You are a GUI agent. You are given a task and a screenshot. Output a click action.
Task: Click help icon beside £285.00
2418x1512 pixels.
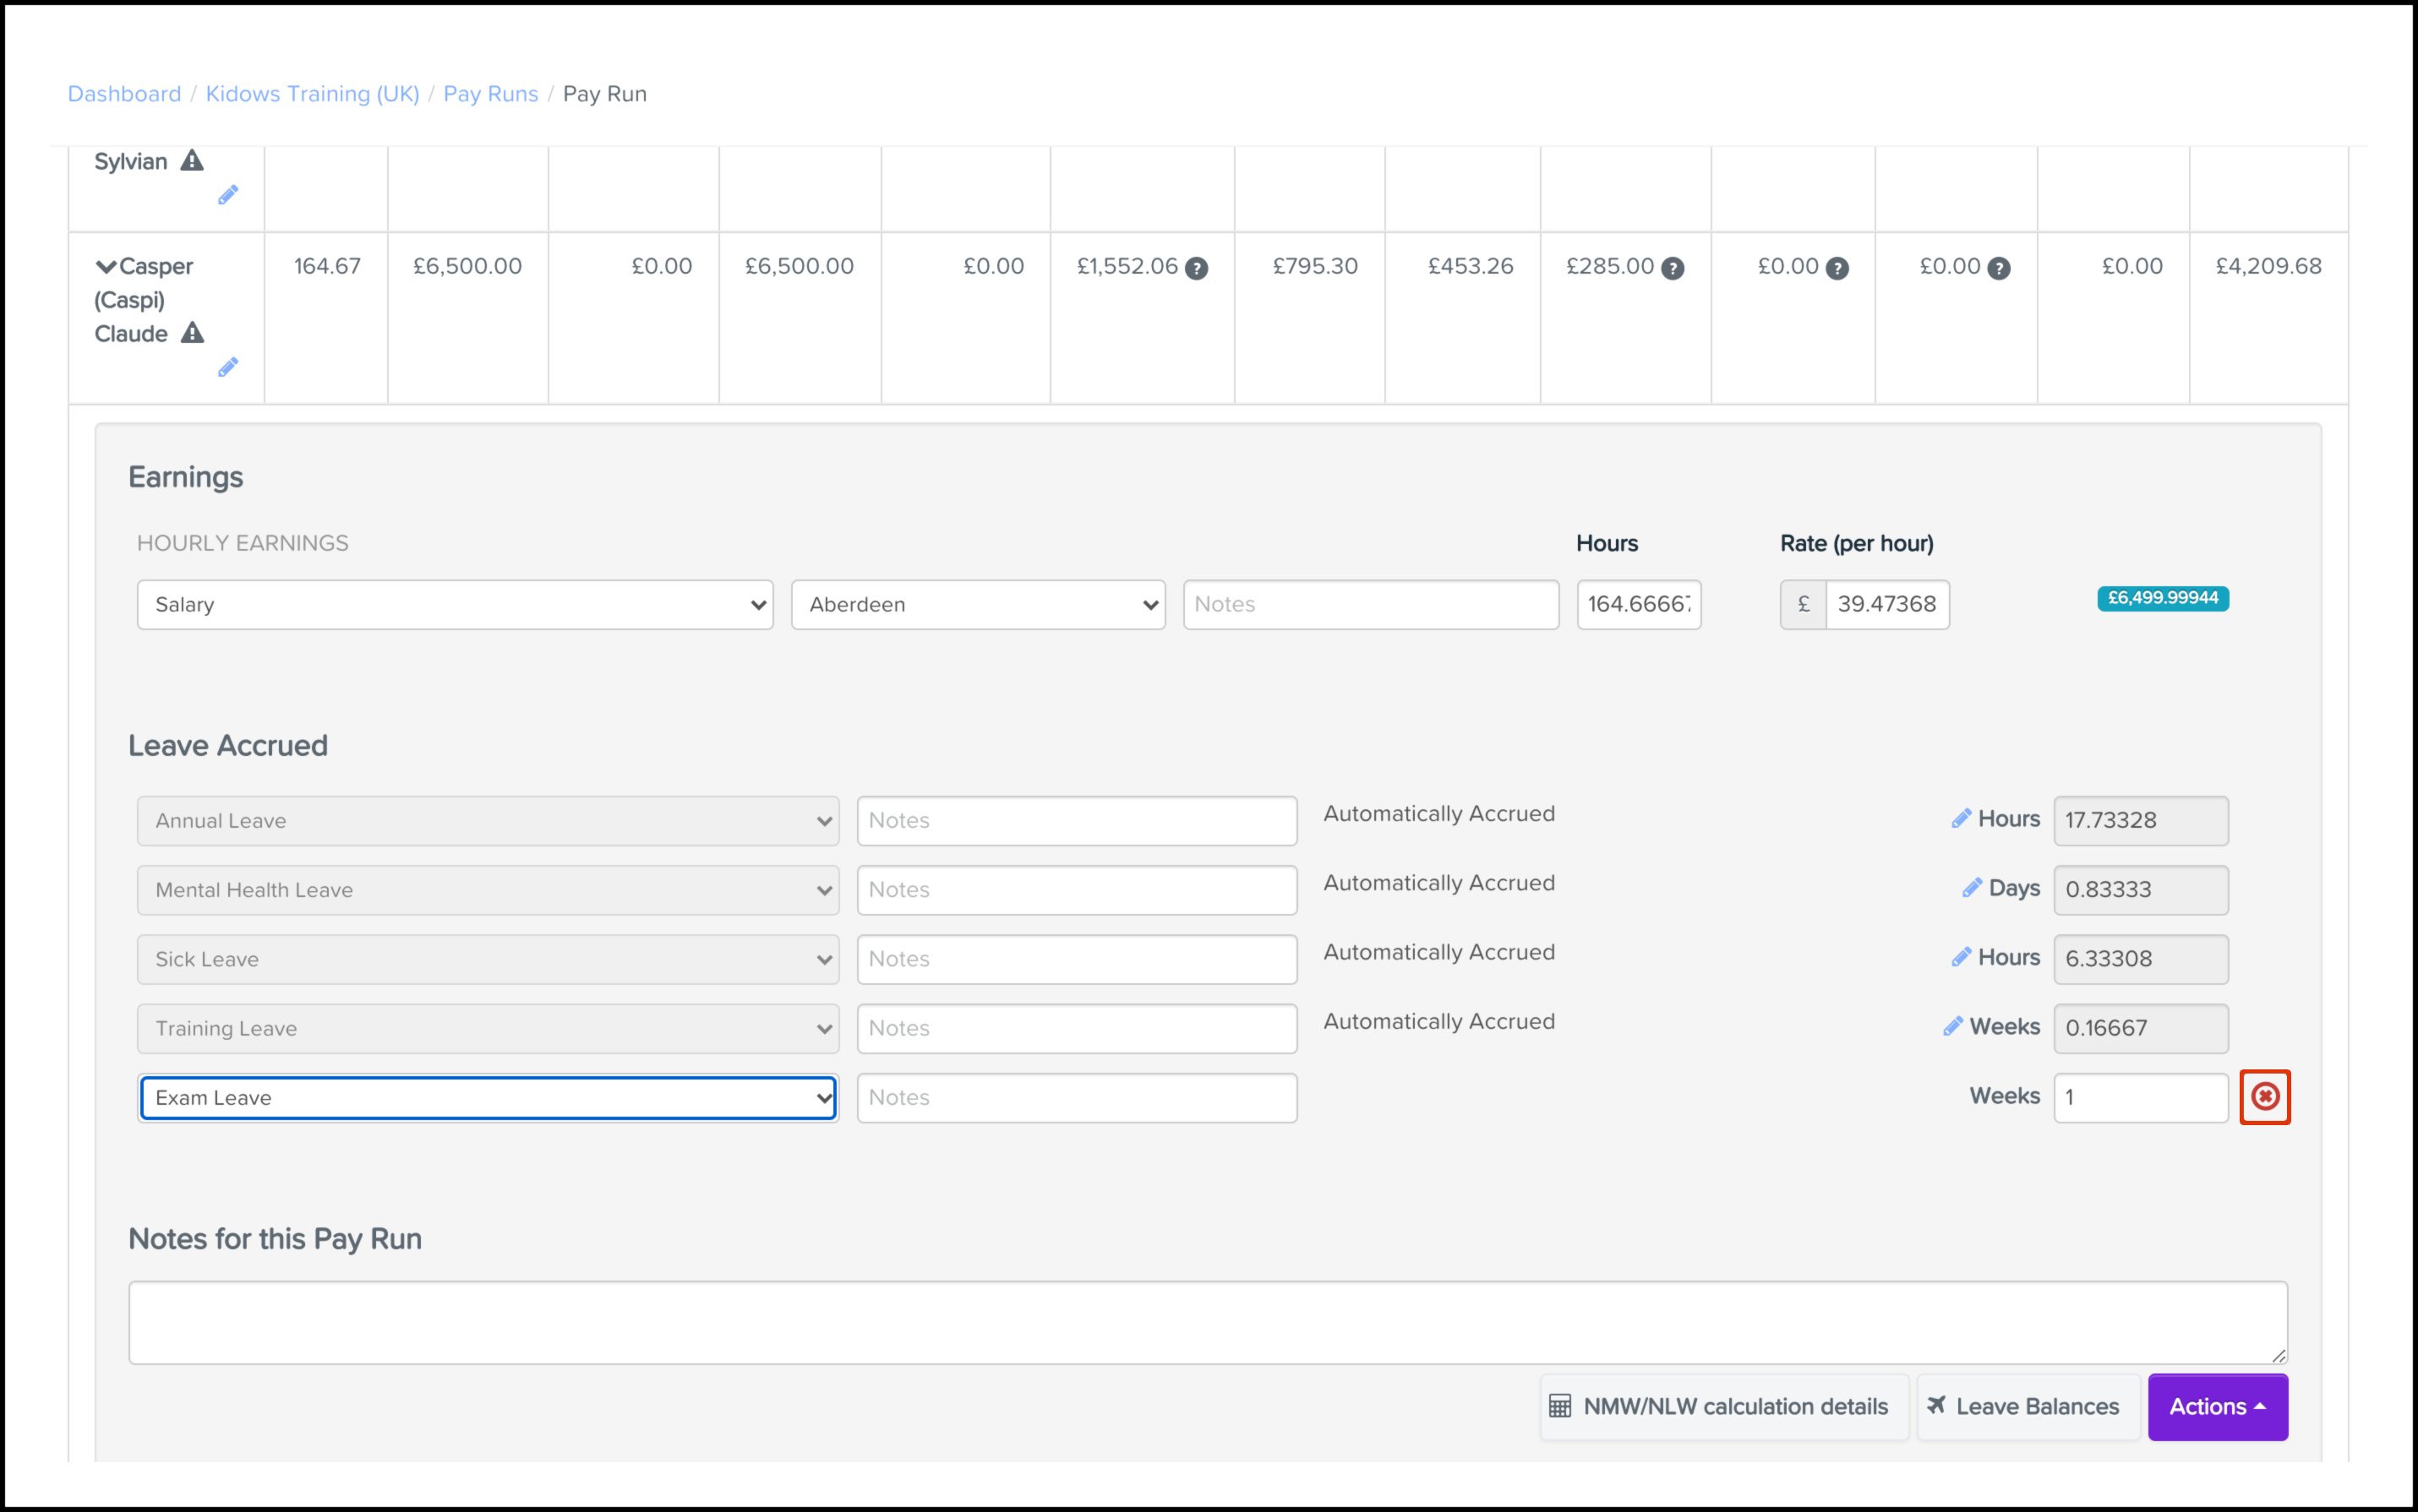coord(1673,268)
